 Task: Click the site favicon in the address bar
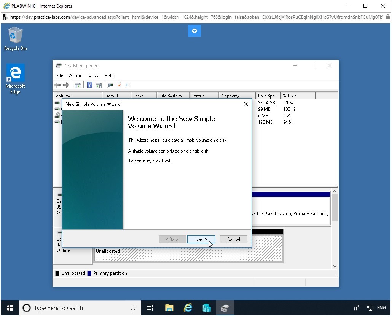5,17
